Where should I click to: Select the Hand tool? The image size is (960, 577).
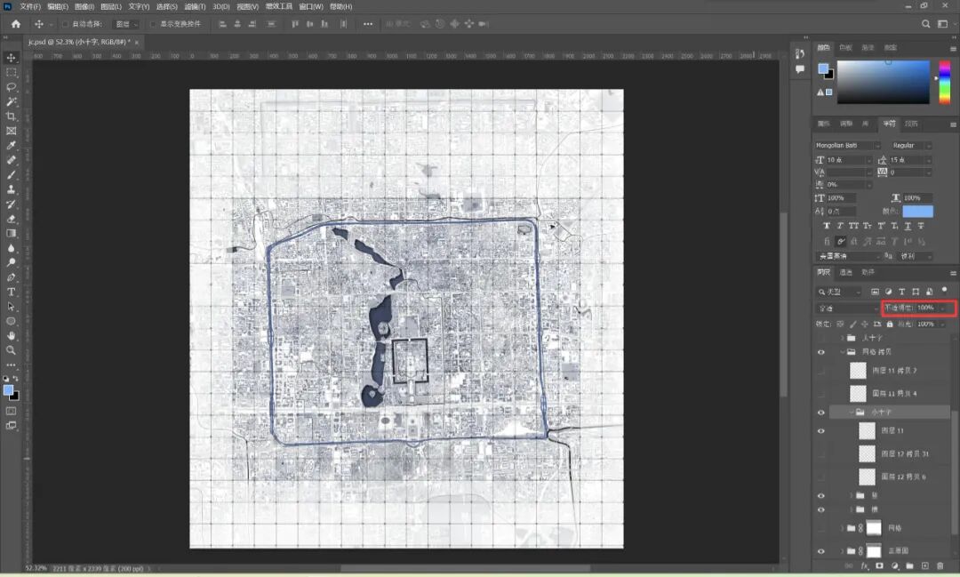pyautogui.click(x=11, y=336)
